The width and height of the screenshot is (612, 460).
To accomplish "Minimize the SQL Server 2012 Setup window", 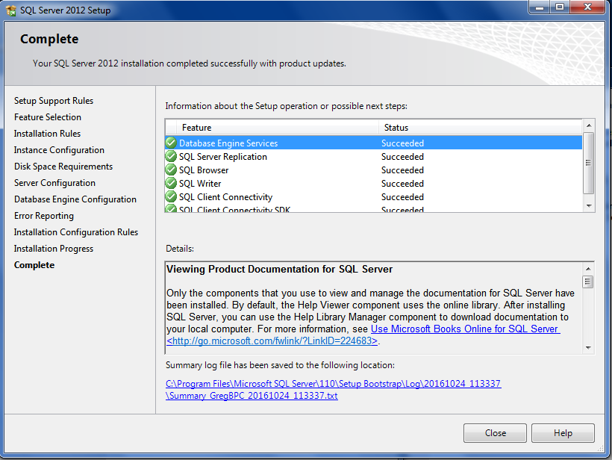I will pos(540,7).
